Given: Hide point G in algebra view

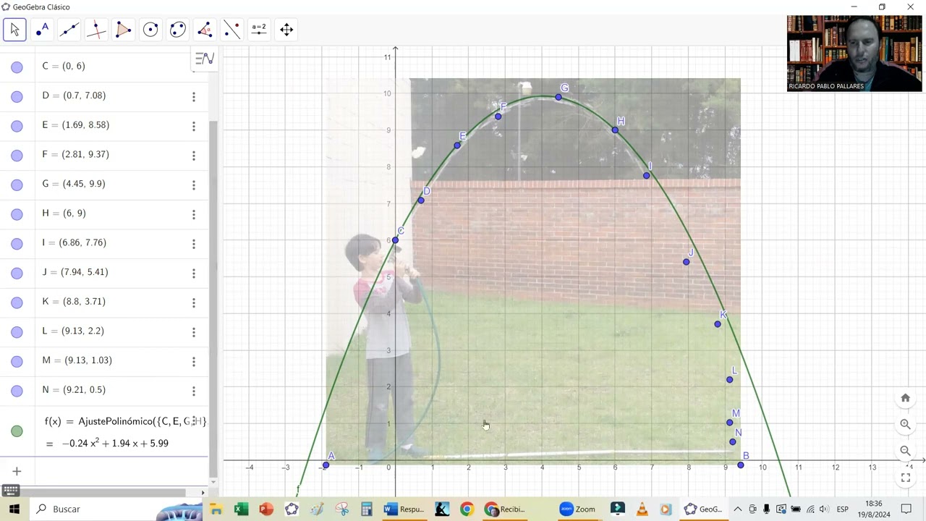Looking at the screenshot, I should point(17,185).
